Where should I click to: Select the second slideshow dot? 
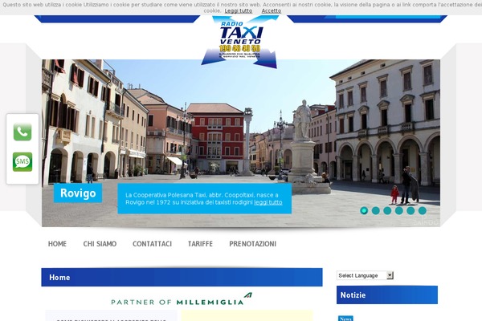click(376, 211)
